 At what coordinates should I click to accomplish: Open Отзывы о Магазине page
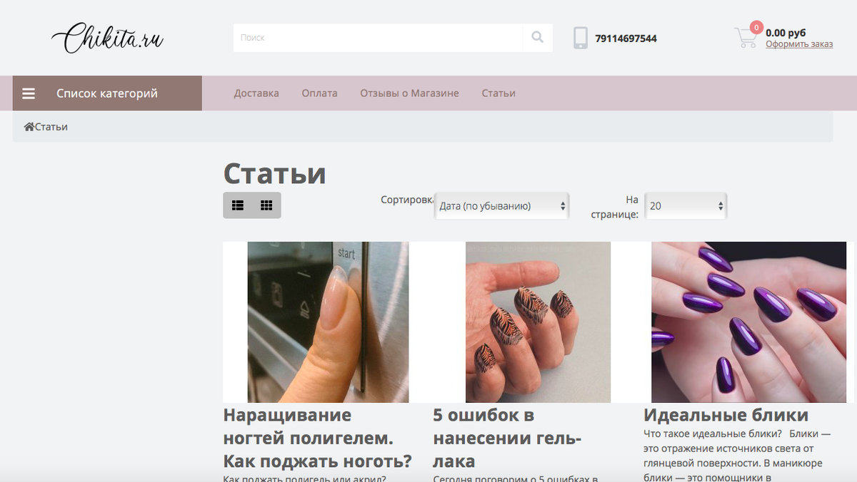coord(409,93)
